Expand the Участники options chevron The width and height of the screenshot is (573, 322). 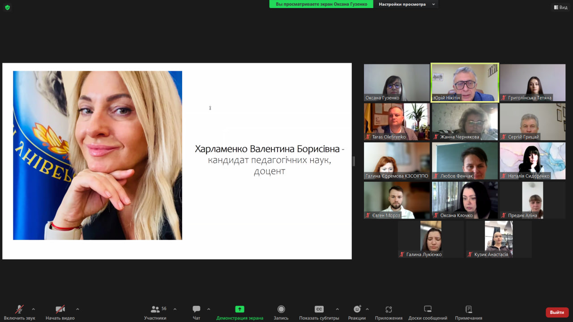[x=174, y=310]
